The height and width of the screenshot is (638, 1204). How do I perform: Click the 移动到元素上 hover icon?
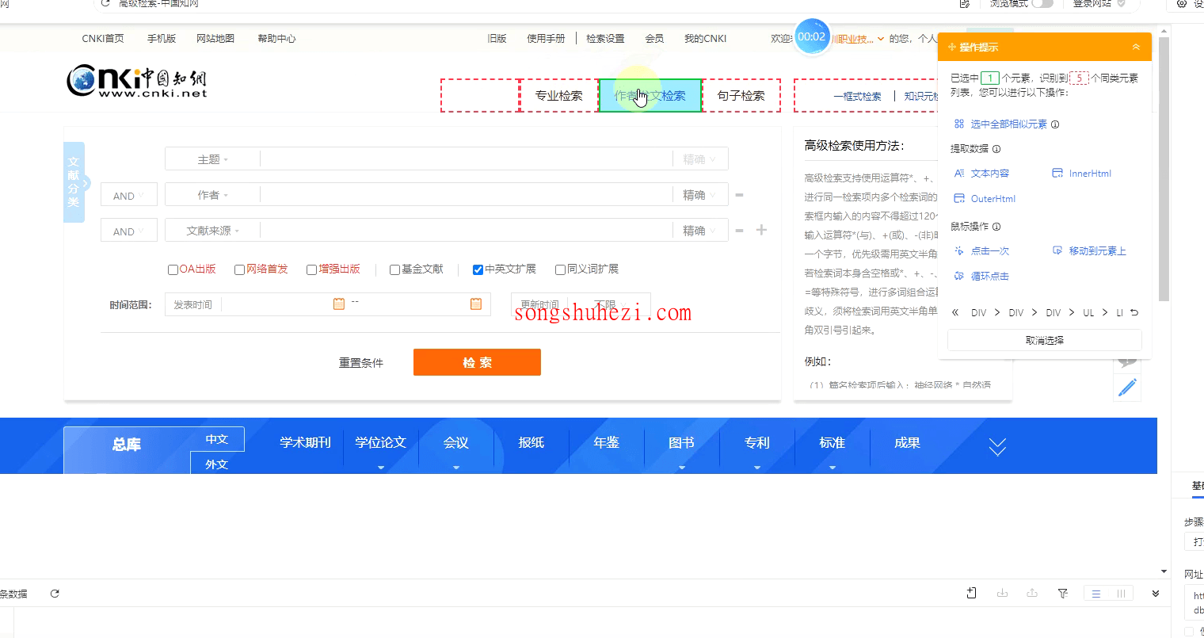click(x=1057, y=251)
